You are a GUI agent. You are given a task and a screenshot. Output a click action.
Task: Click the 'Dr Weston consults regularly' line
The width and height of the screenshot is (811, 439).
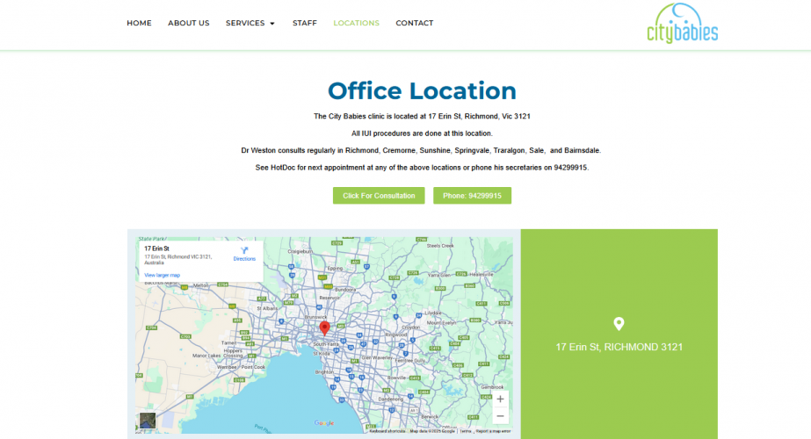pyautogui.click(x=421, y=150)
